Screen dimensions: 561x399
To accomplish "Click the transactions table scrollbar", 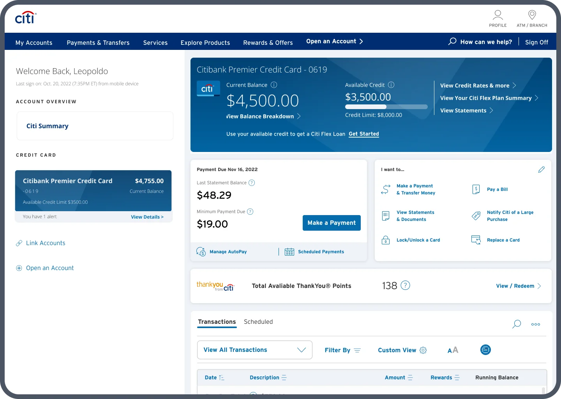I will 543,391.
